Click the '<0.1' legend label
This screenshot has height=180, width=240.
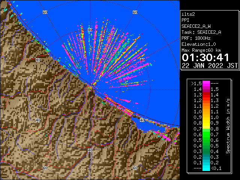216,168
